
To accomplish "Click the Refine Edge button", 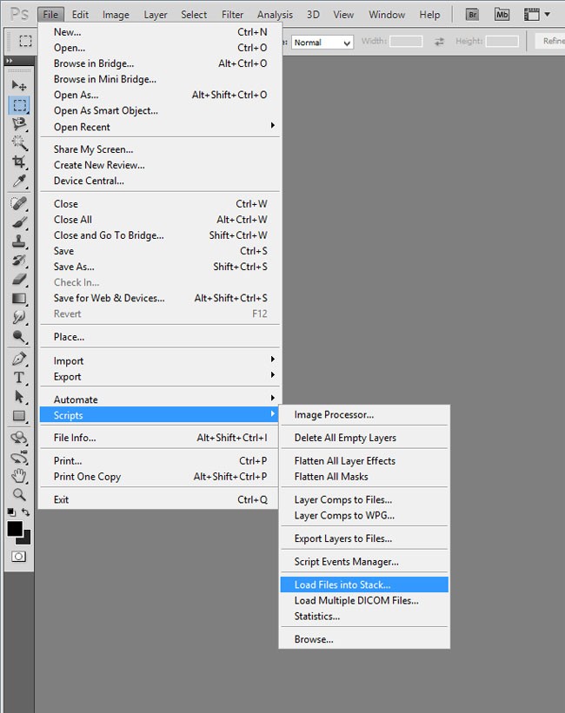I will pyautogui.click(x=550, y=42).
